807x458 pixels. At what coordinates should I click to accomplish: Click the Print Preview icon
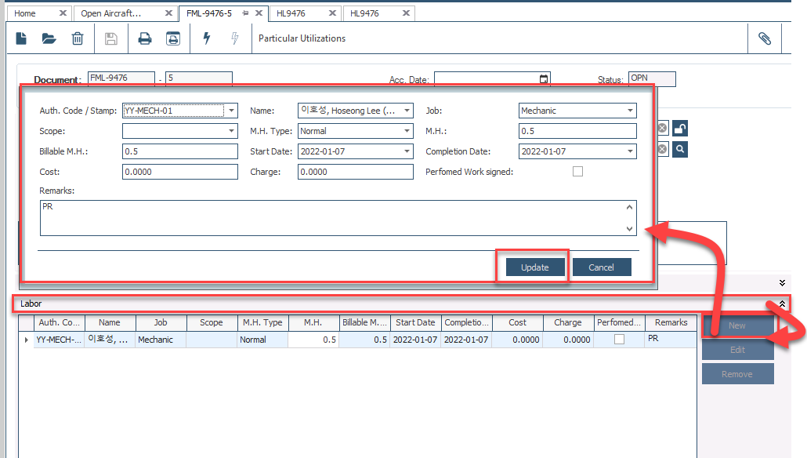pyautogui.click(x=172, y=38)
